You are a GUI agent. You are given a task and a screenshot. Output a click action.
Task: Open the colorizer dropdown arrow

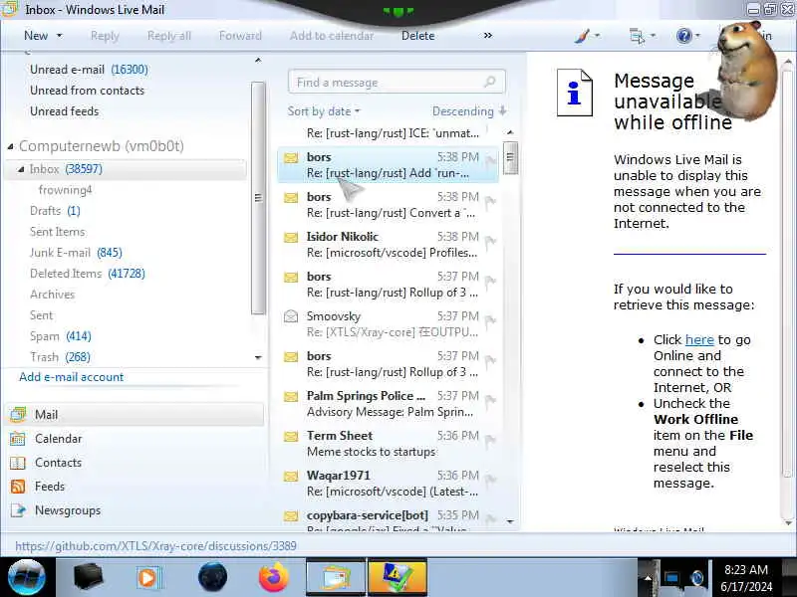point(597,36)
